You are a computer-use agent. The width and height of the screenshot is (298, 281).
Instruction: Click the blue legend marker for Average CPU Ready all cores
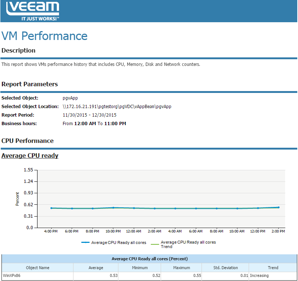coord(85,242)
